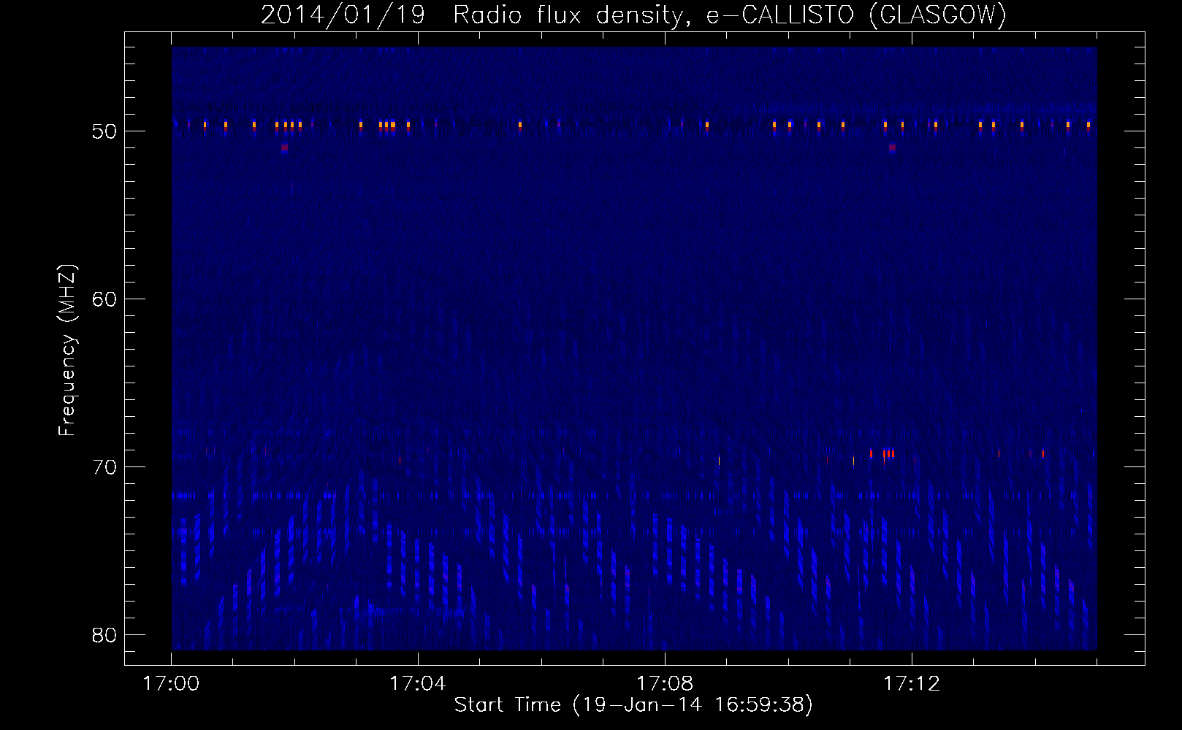Click the '17:08' time tick label
Viewport: 1182px width, 730px height.
[665, 684]
